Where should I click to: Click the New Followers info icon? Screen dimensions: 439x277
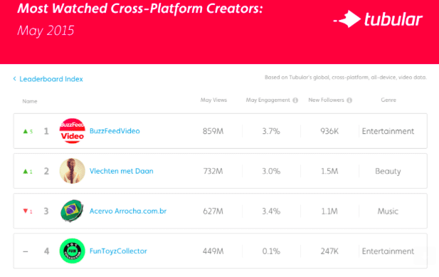(x=349, y=100)
